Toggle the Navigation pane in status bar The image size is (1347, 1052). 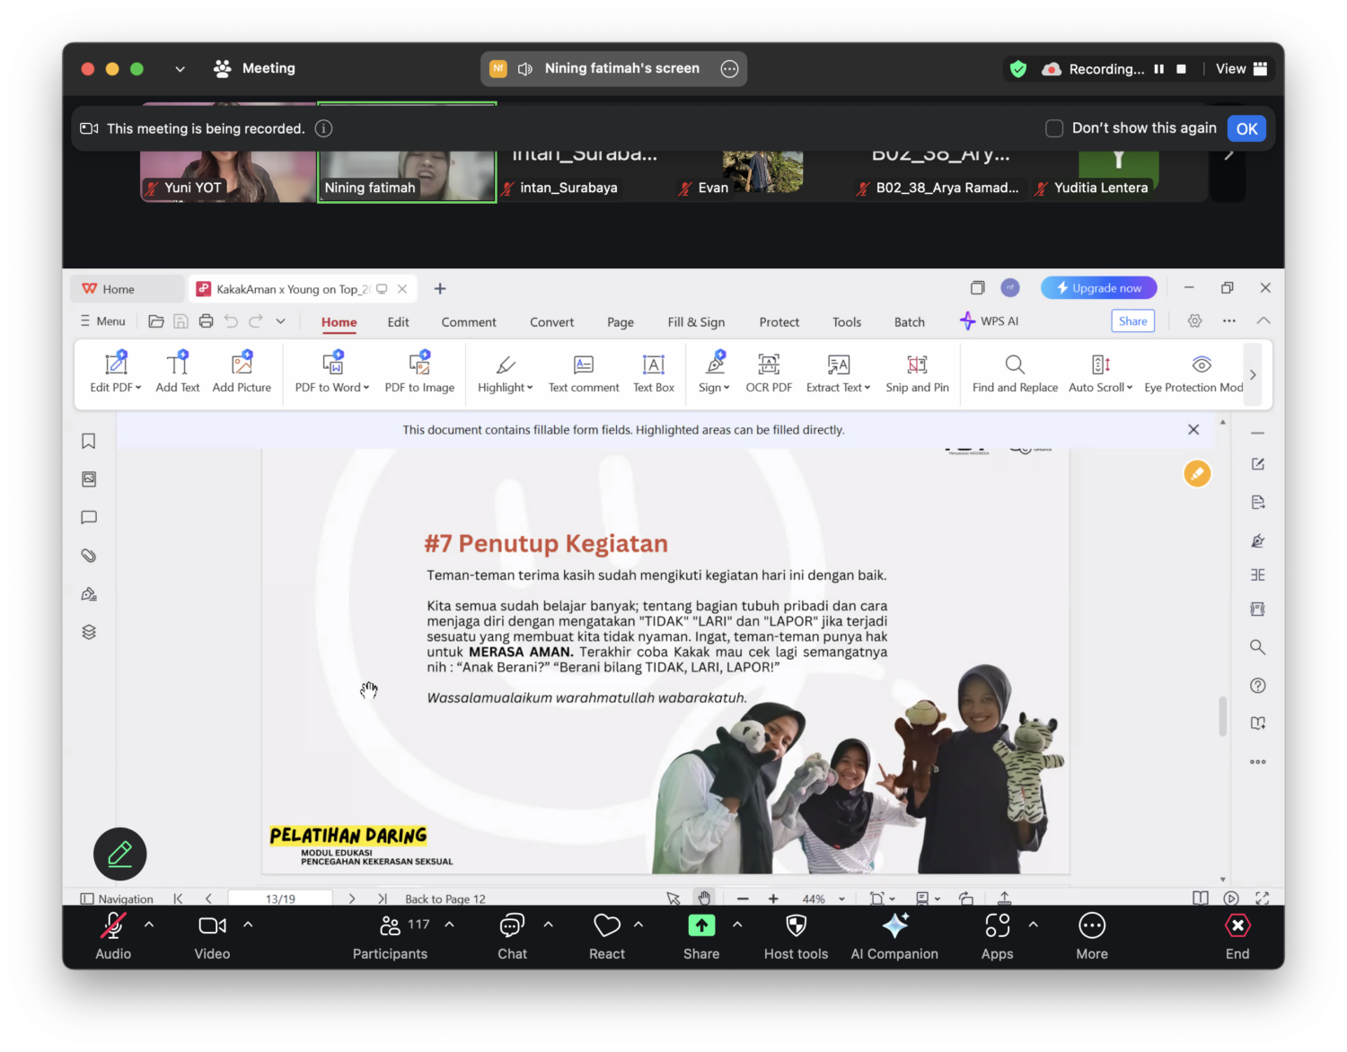(117, 899)
